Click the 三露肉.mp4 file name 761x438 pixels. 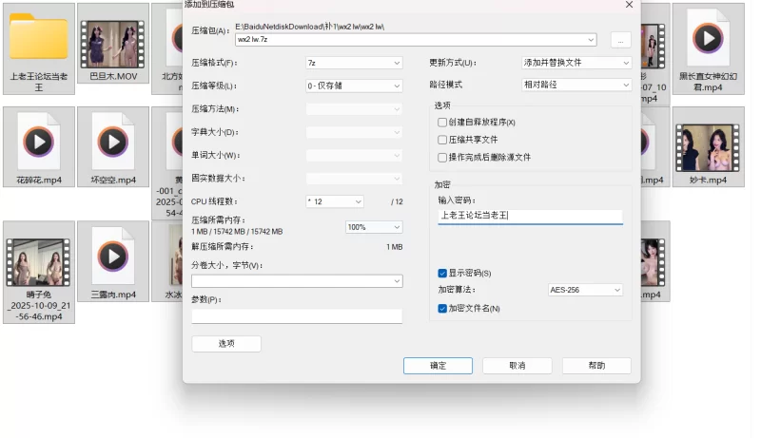click(113, 295)
